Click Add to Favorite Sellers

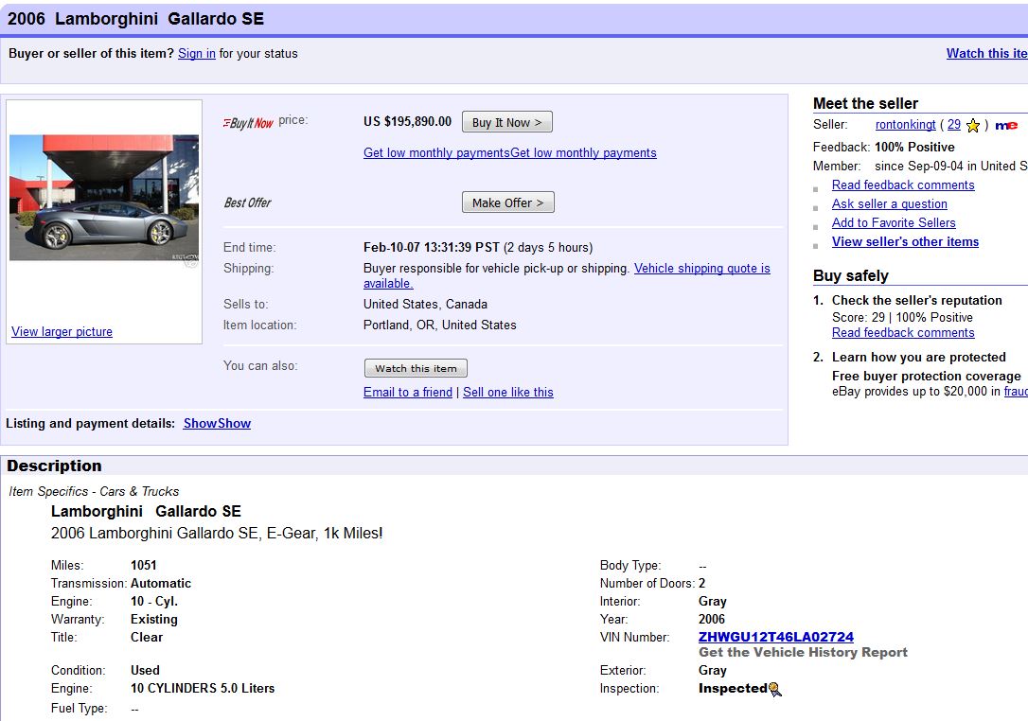click(894, 223)
